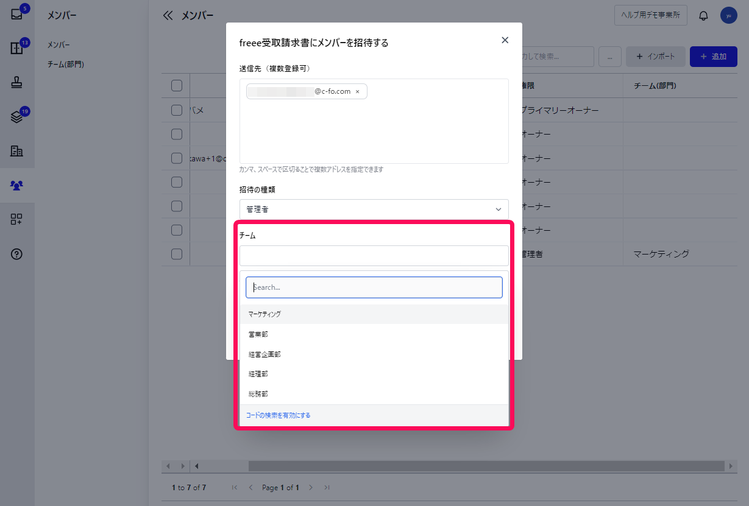Screen dimensions: 749x506
Task: Click the 追加 button
Action: (714, 57)
